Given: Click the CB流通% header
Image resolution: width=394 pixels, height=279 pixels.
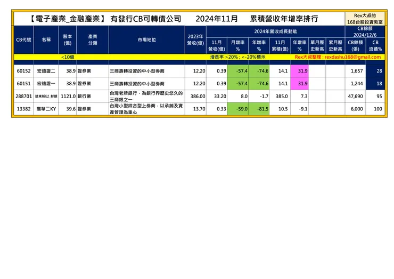Looking at the screenshot, I should click(x=375, y=45).
